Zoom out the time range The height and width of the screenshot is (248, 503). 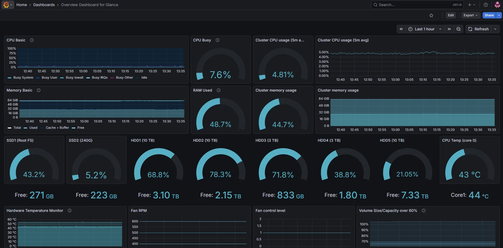(x=459, y=29)
